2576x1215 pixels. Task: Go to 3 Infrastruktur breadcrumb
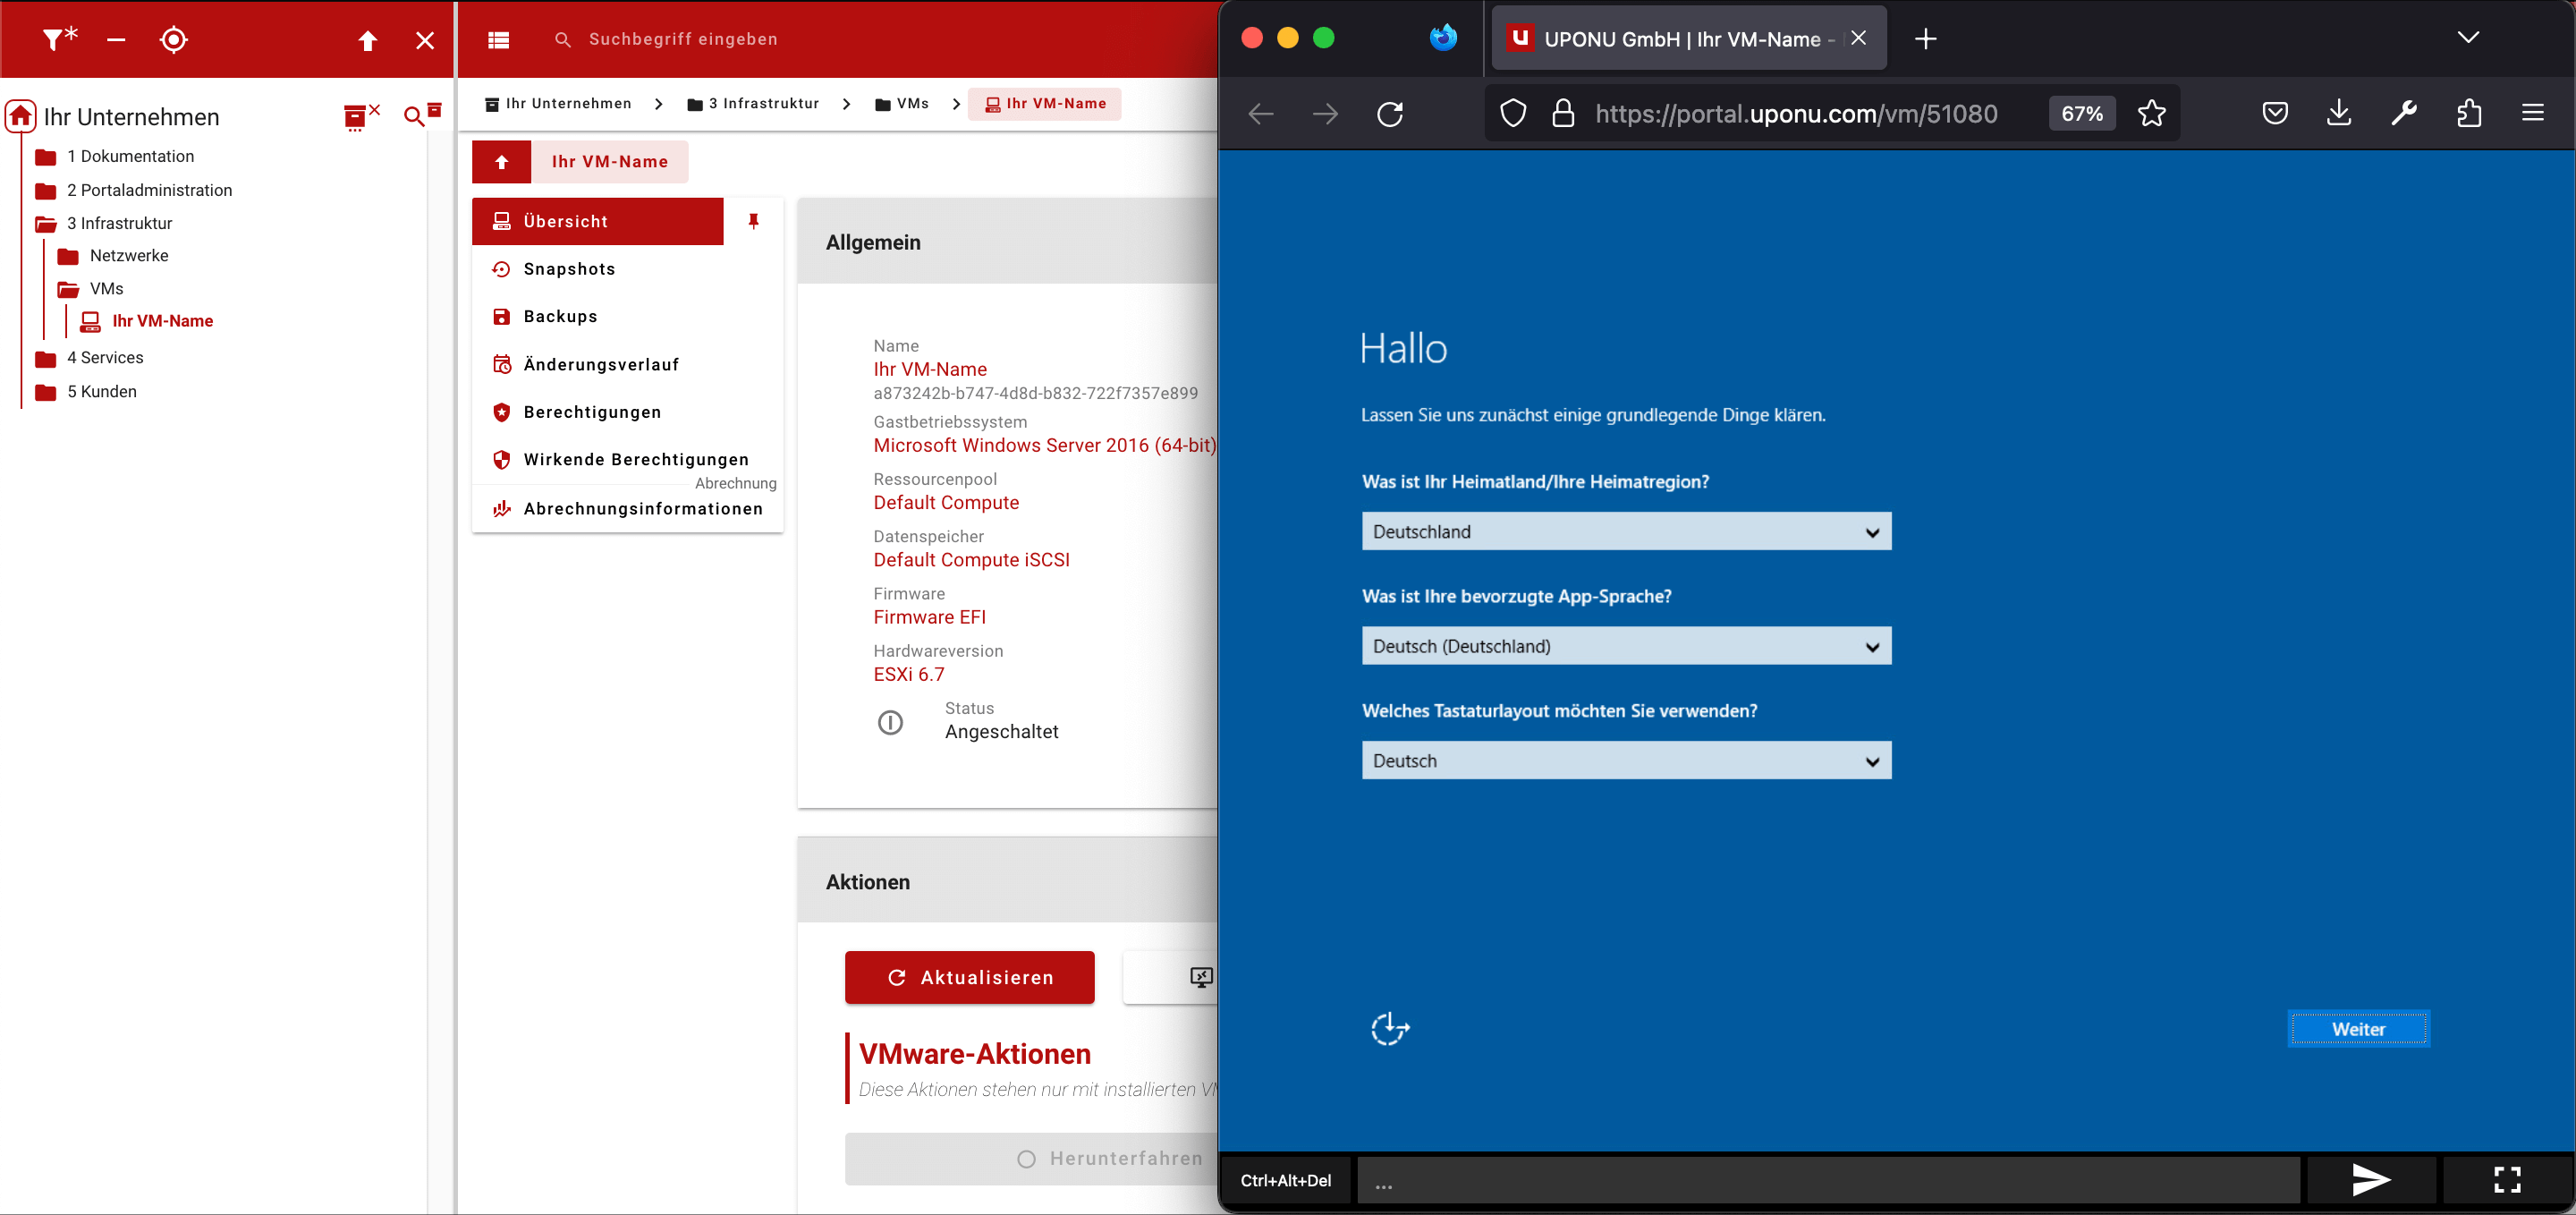[753, 104]
